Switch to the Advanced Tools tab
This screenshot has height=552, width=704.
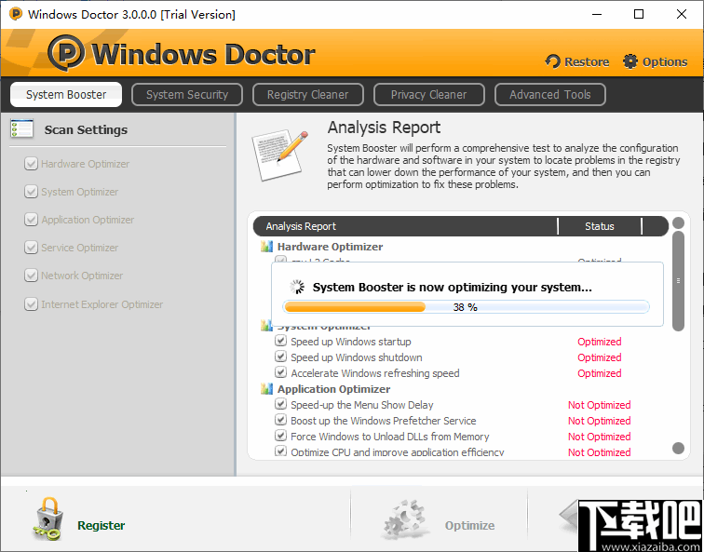click(550, 94)
